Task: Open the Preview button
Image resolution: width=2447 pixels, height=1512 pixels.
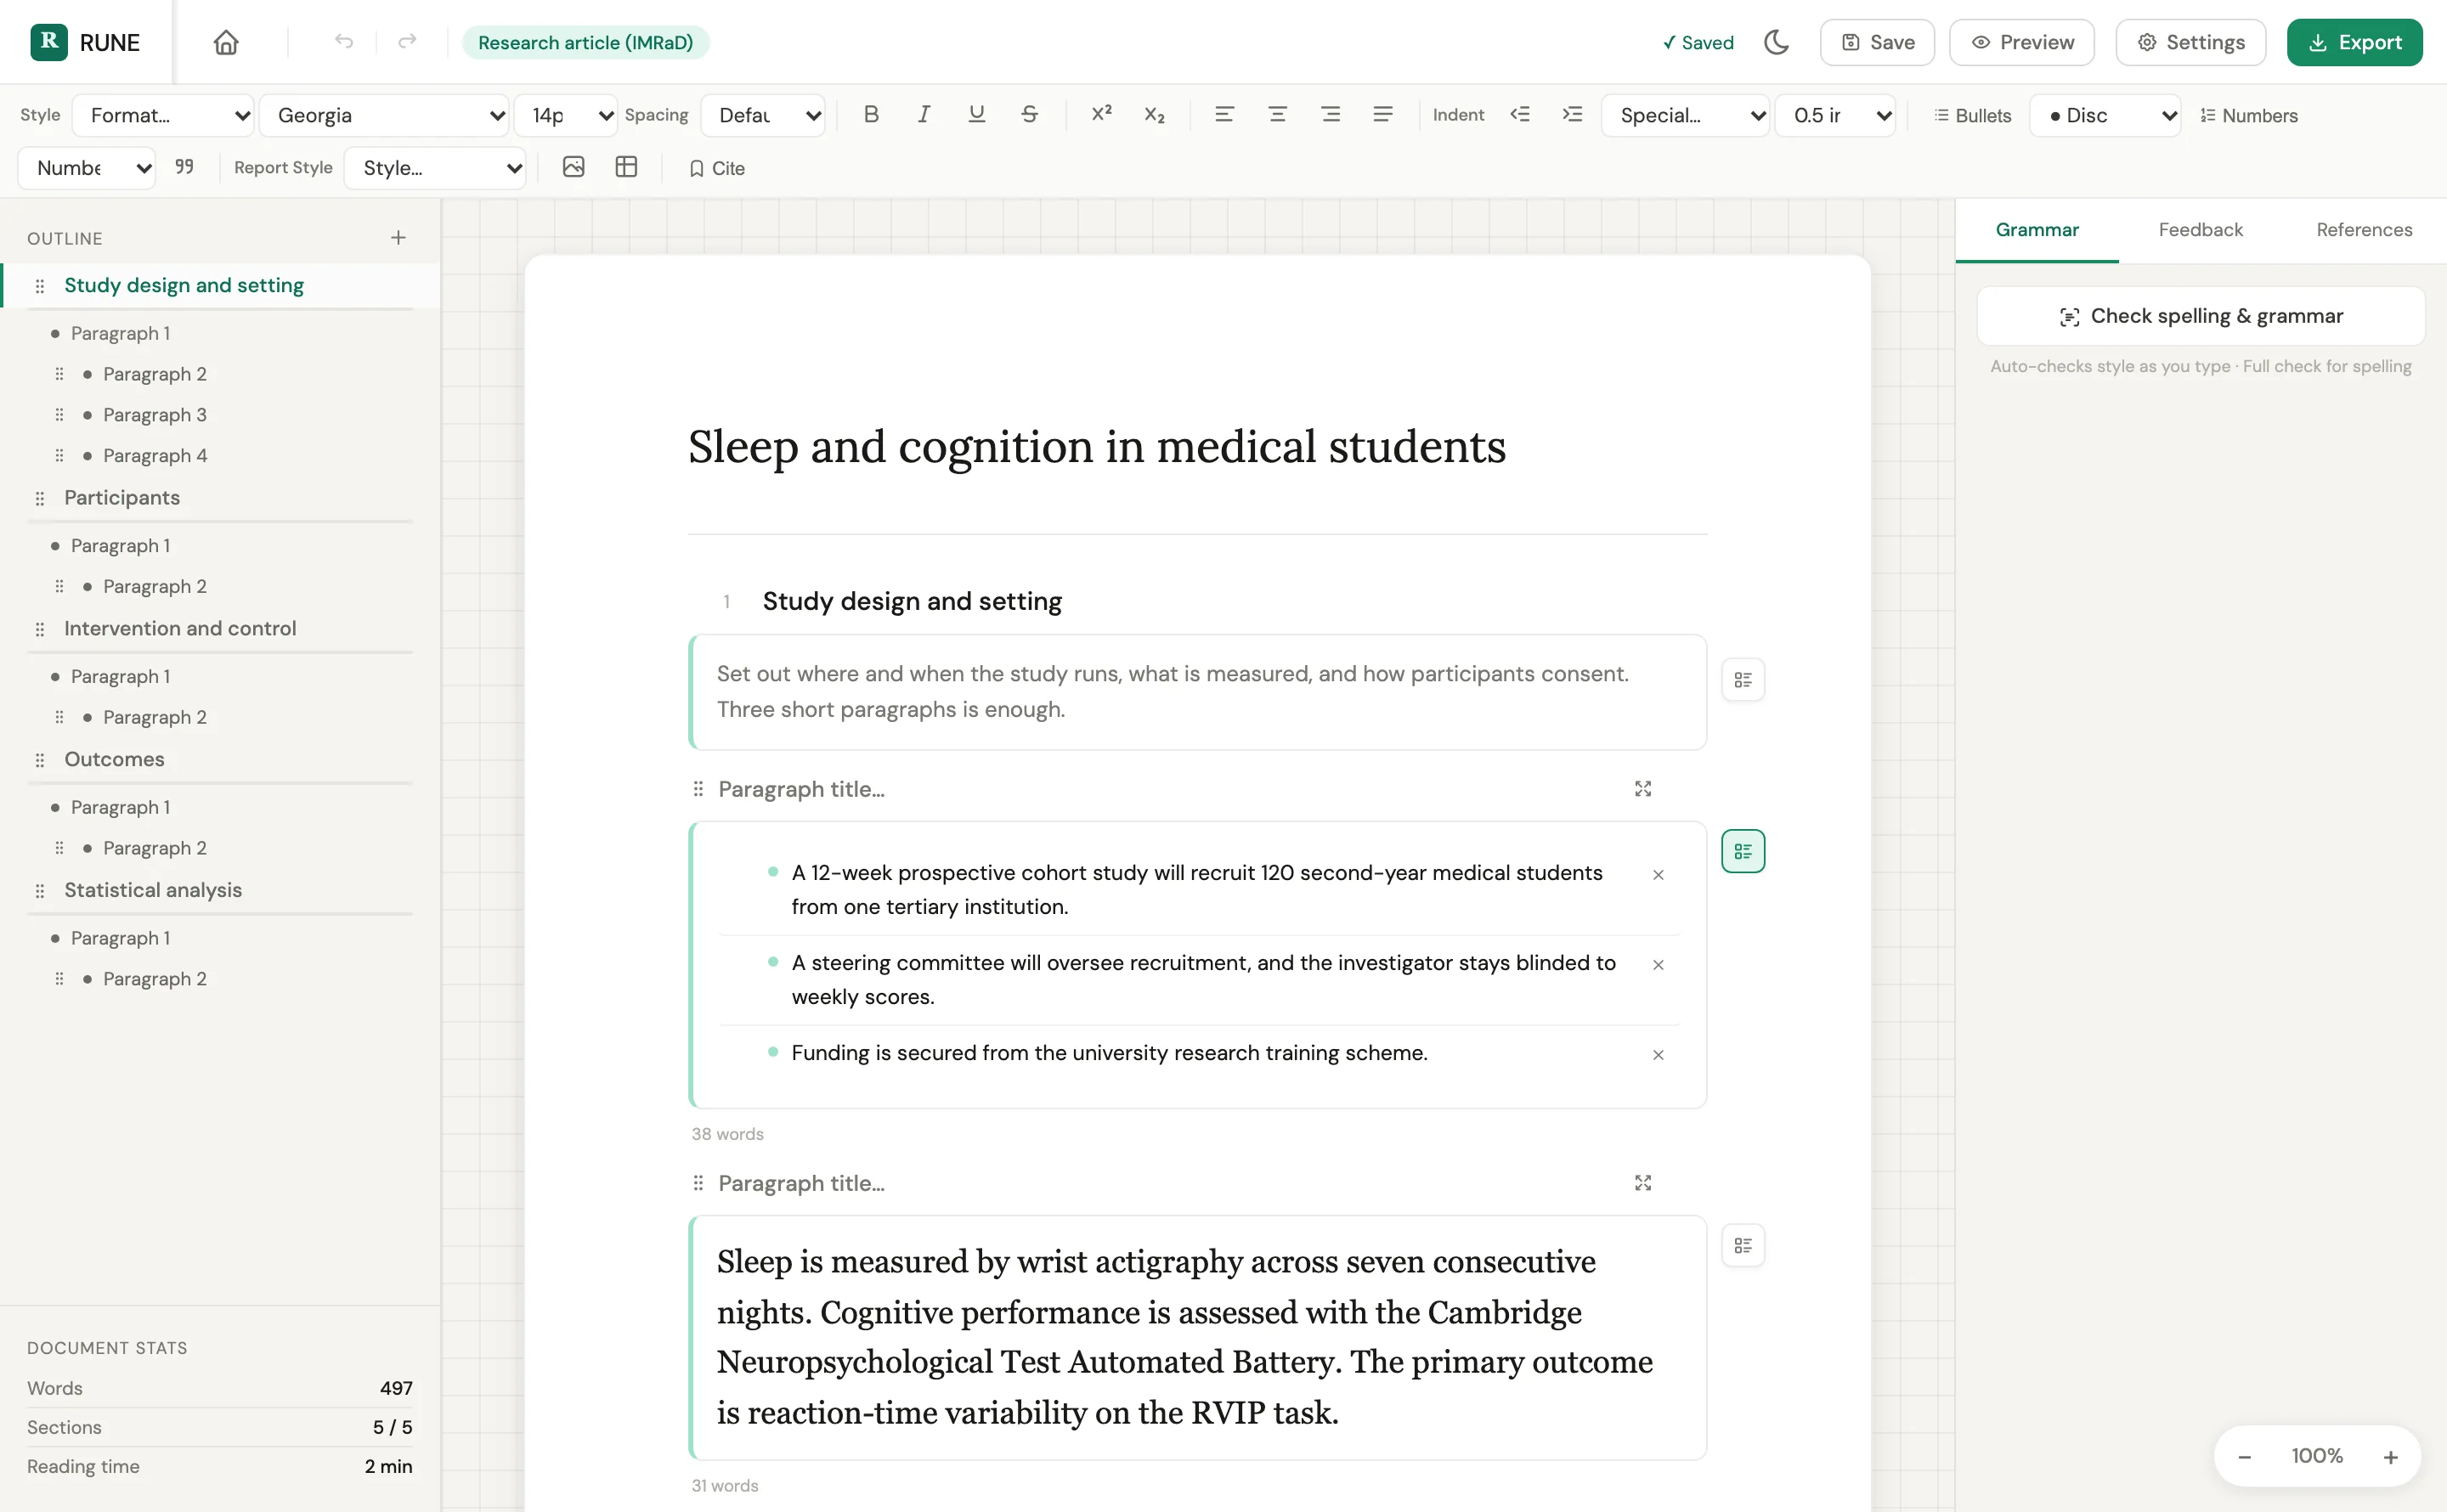Action: pyautogui.click(x=2021, y=42)
